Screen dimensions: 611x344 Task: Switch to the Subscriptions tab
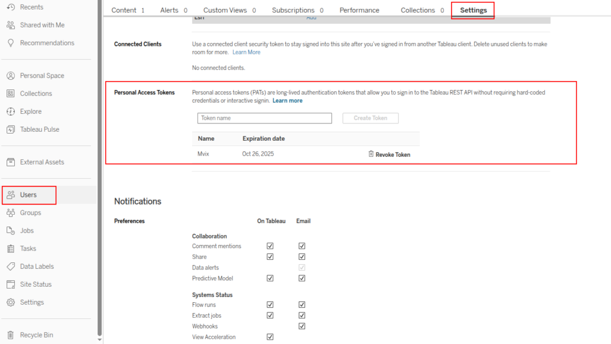point(298,10)
